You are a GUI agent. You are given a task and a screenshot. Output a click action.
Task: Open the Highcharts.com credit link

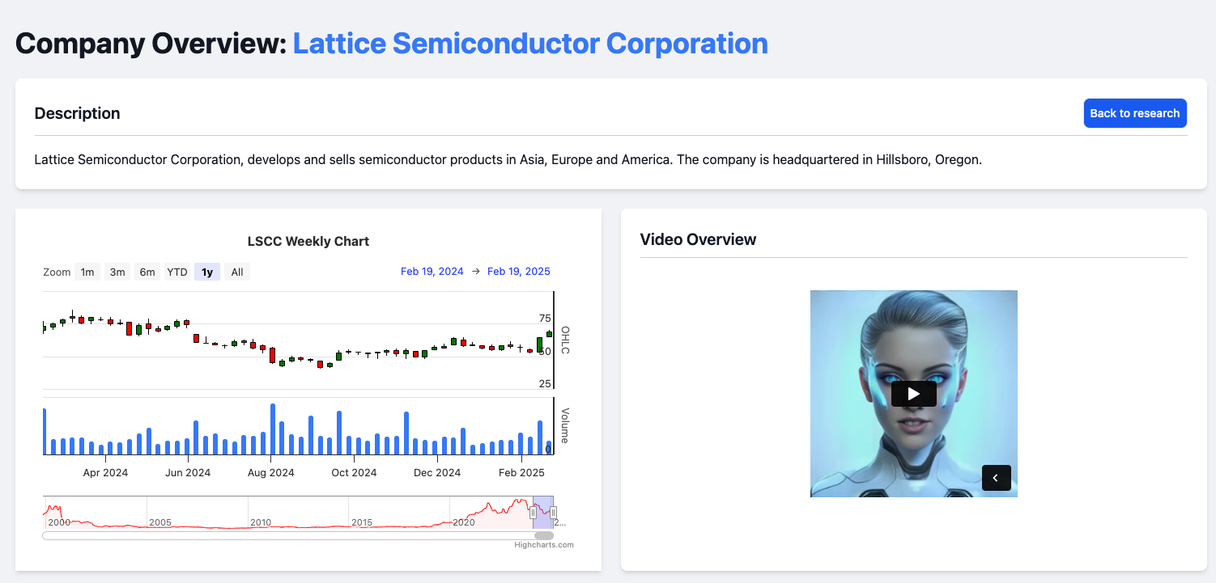(x=544, y=545)
